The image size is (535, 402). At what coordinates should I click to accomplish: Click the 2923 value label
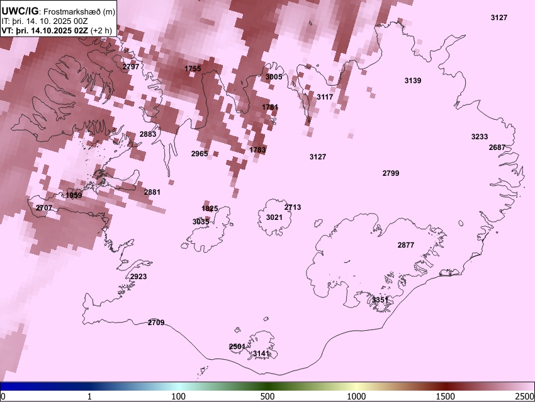click(138, 277)
